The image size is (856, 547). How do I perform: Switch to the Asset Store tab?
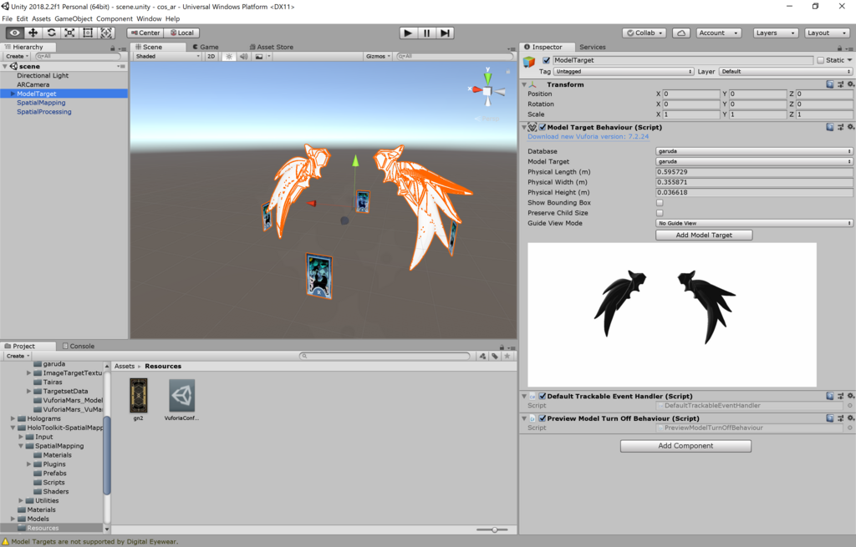click(272, 47)
